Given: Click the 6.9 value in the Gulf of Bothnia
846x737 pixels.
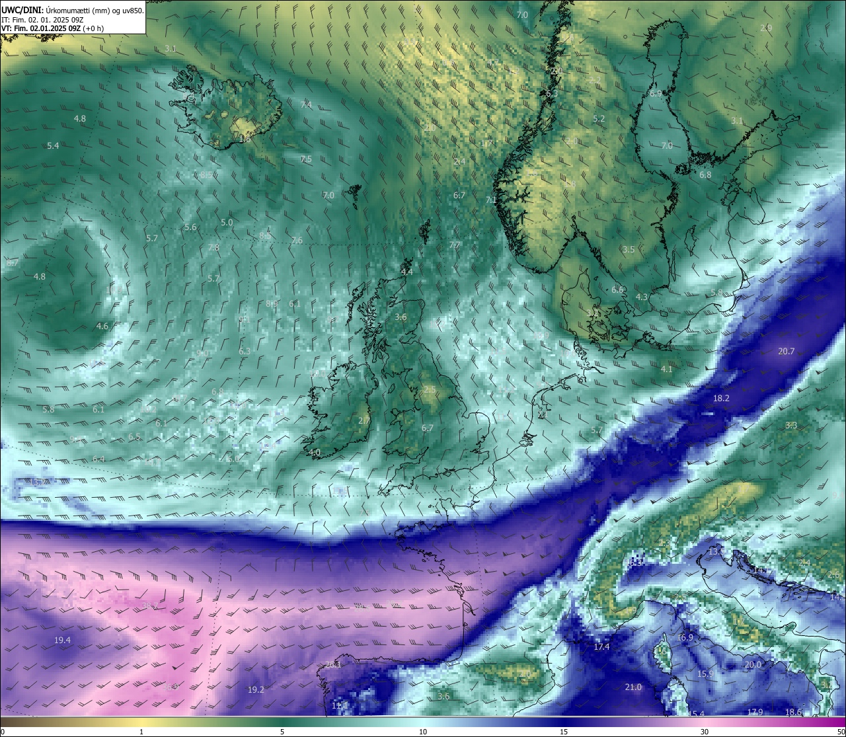Looking at the screenshot, I should (x=656, y=93).
